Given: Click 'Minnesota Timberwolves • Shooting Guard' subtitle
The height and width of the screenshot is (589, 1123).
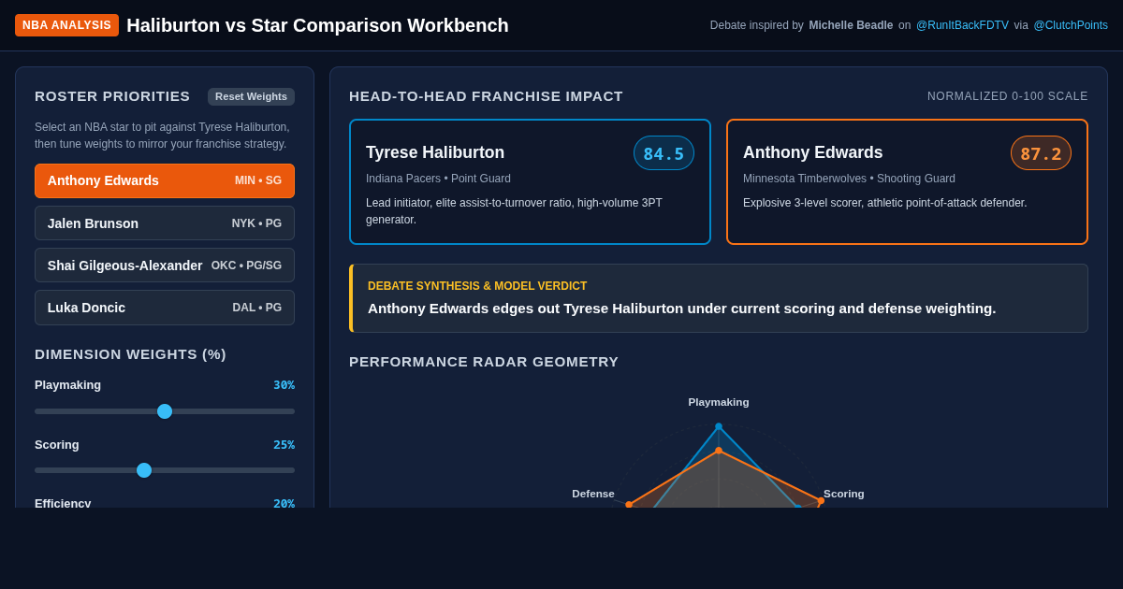Looking at the screenshot, I should 849,179.
